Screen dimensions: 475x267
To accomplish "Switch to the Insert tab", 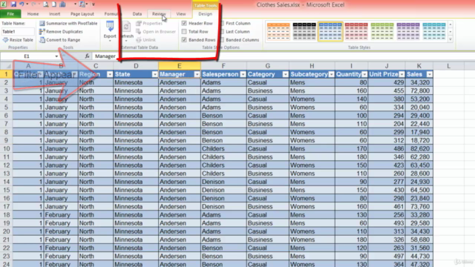I will click(54, 14).
